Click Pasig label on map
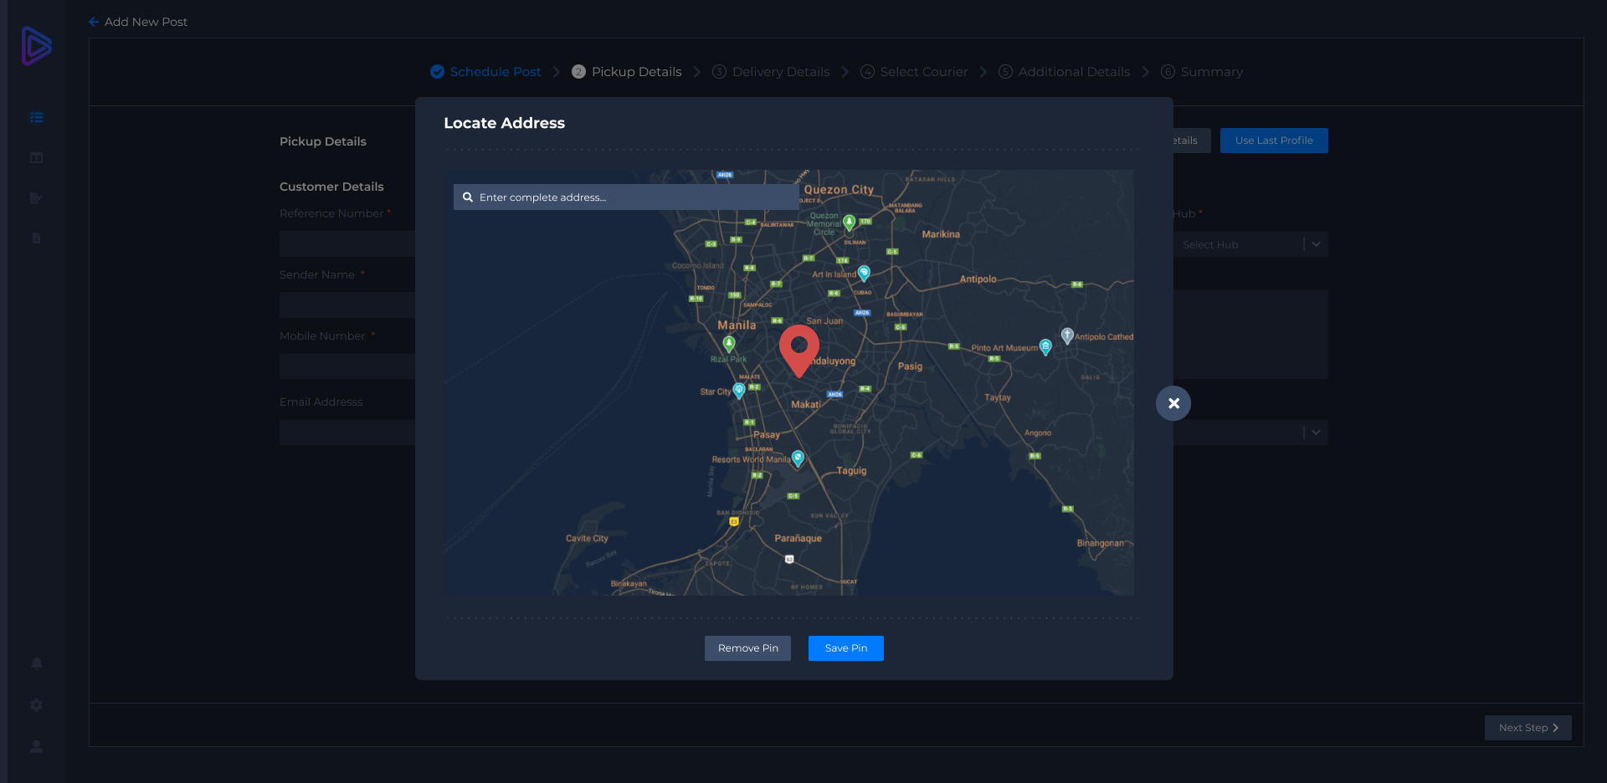 click(910, 366)
